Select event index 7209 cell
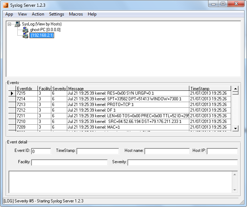This screenshot has width=247, height=207. click(x=27, y=127)
